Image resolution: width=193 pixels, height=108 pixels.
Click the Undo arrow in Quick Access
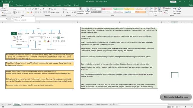[2, 2]
